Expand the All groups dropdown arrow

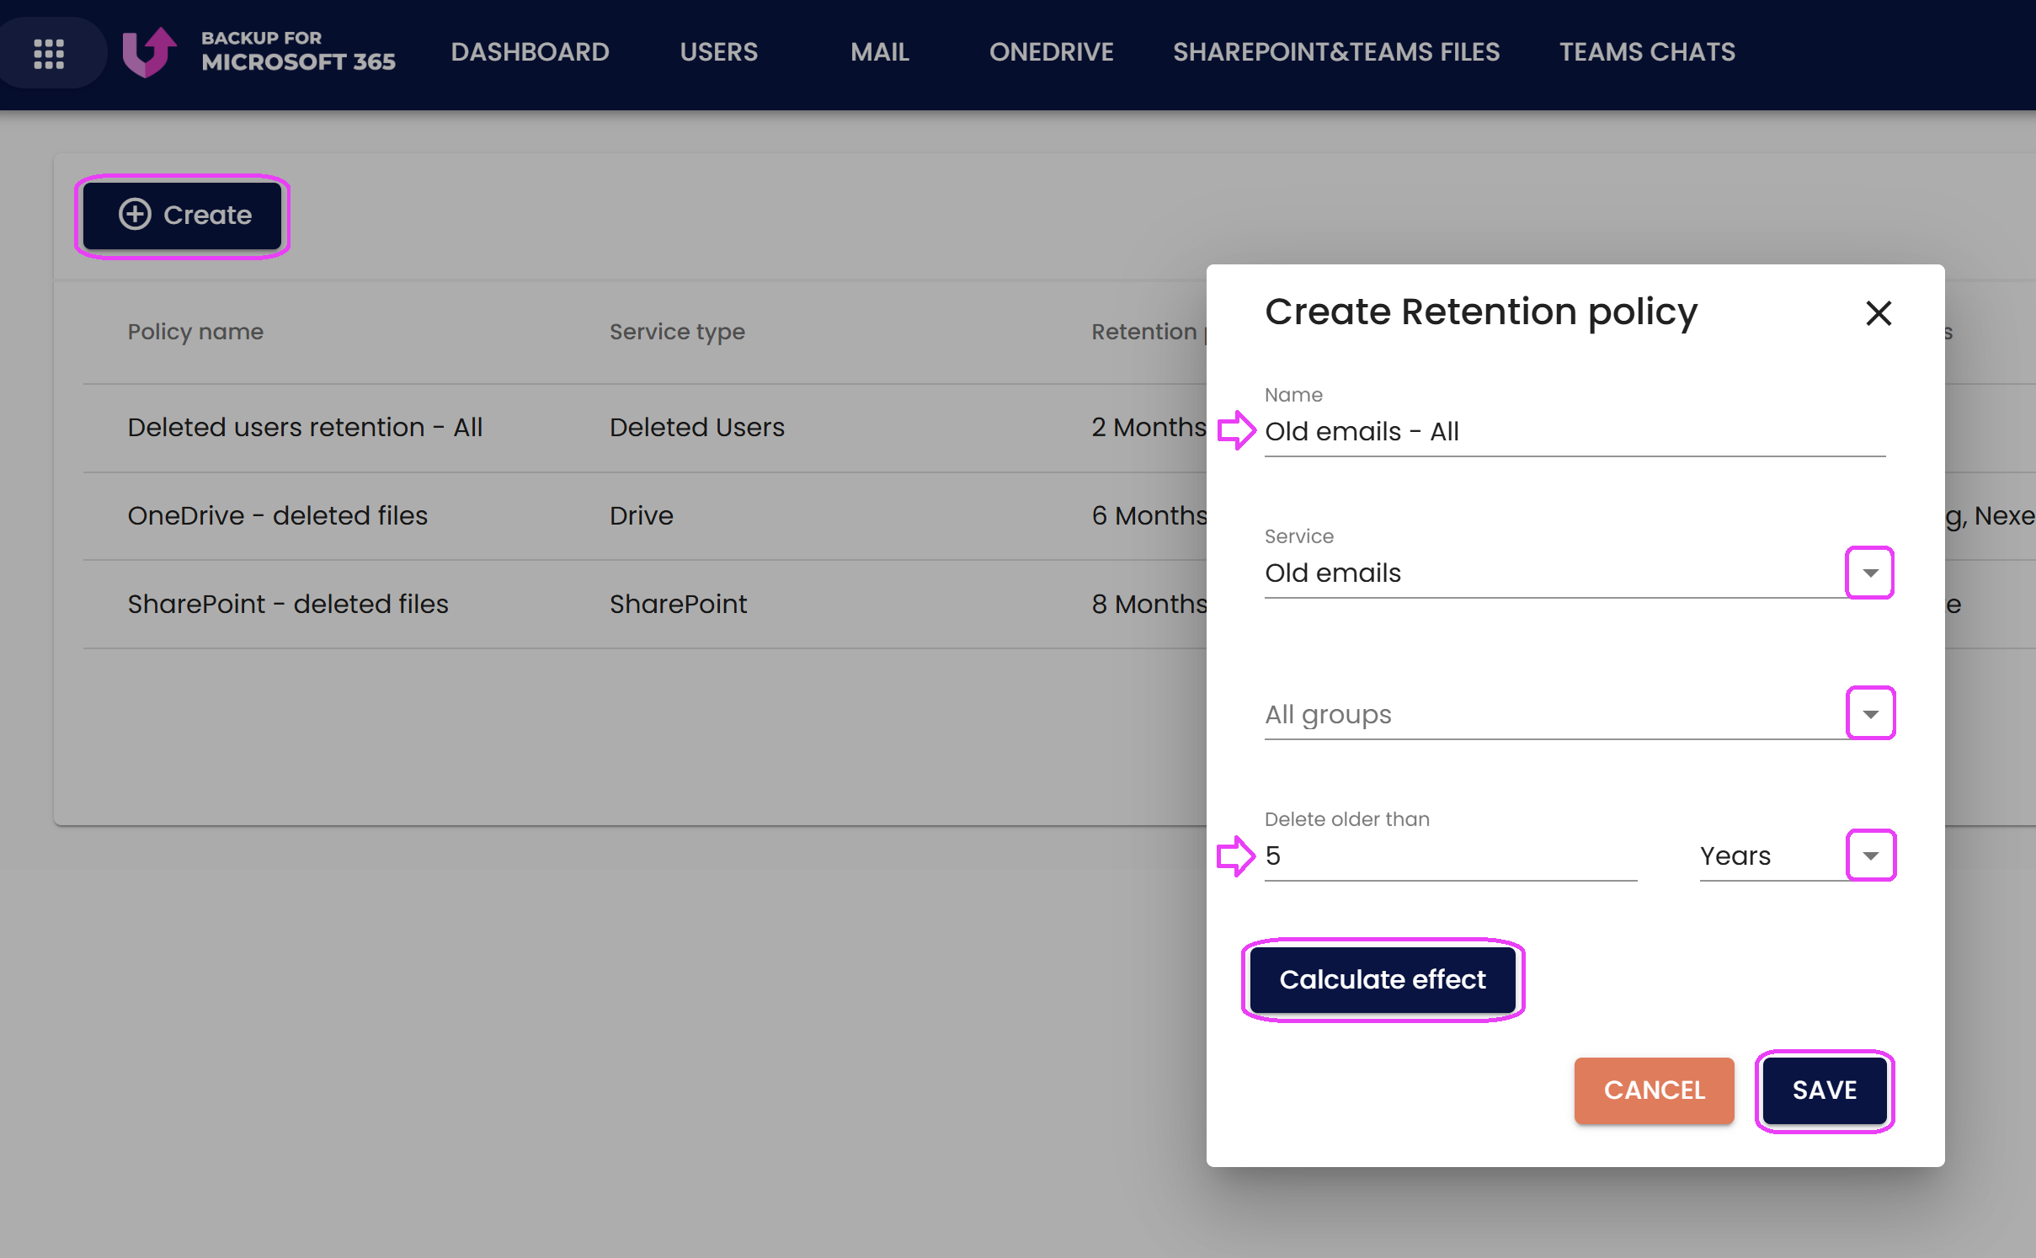[x=1870, y=714]
